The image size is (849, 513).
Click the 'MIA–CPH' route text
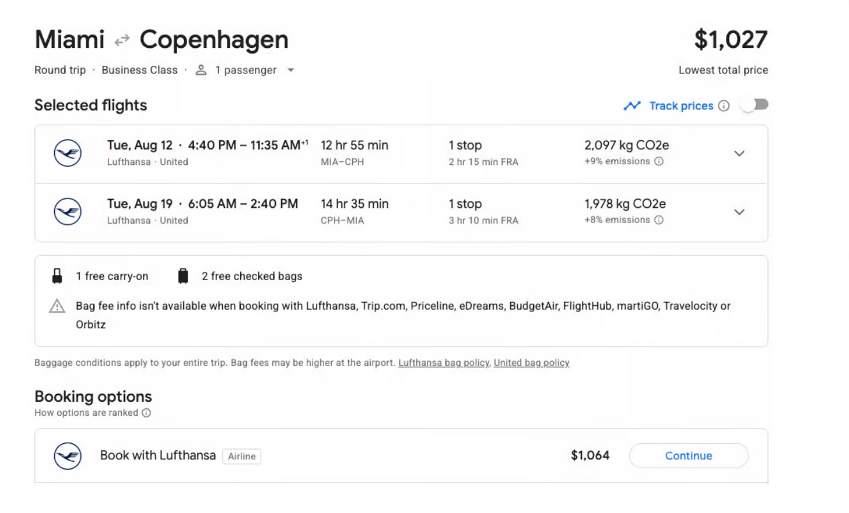pyautogui.click(x=342, y=162)
